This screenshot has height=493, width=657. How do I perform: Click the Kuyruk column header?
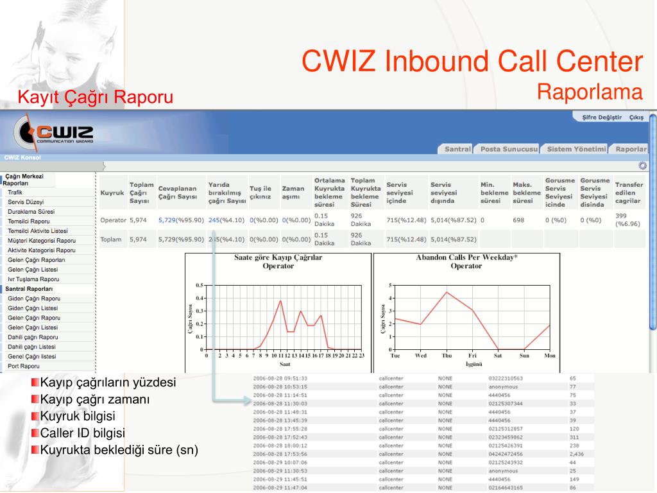112,193
